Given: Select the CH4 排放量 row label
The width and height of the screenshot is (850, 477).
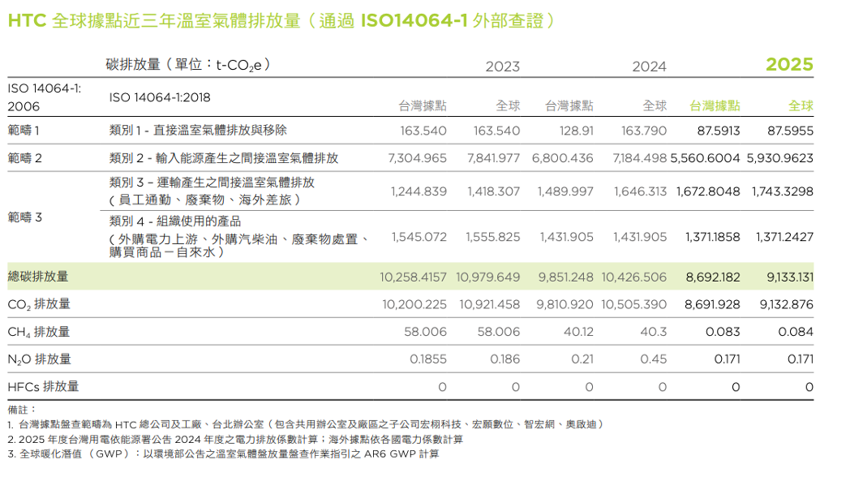Looking at the screenshot, I should (x=38, y=332).
